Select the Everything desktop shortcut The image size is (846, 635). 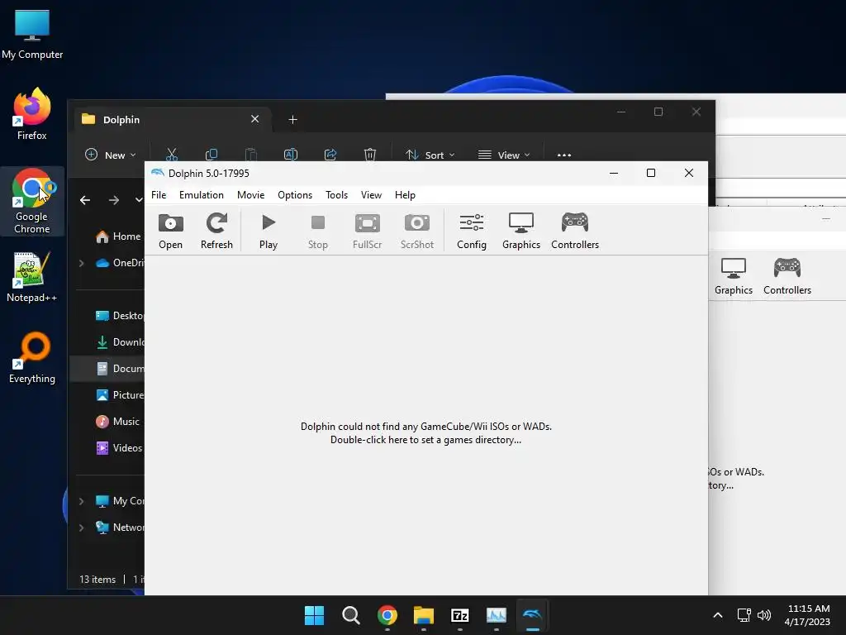32,357
